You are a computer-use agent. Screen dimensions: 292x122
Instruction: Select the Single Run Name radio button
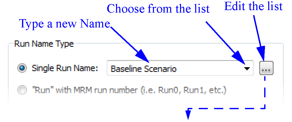coord(22,68)
